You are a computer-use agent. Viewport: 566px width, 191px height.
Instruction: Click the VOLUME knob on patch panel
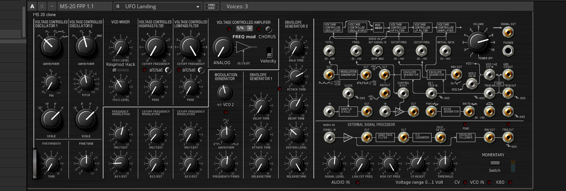point(478,42)
